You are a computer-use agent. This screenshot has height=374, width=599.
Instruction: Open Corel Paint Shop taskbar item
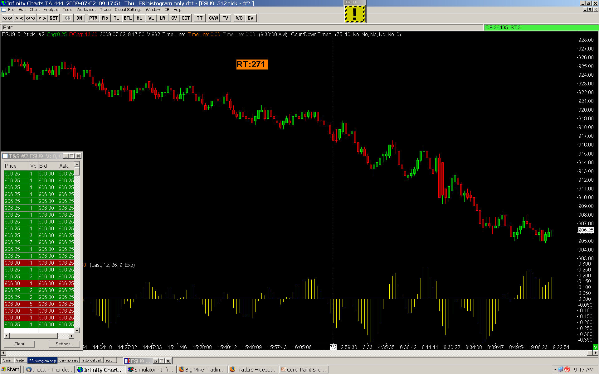(x=304, y=370)
